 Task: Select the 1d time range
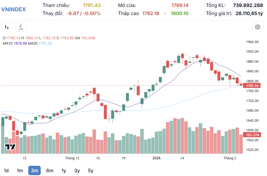(6, 171)
